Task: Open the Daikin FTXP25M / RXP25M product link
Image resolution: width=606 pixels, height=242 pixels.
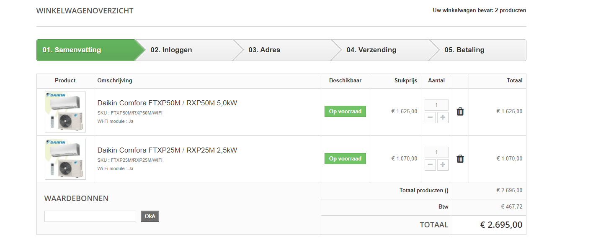Action: click(167, 150)
